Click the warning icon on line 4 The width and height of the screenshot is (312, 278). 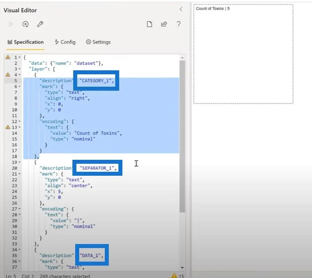[x=8, y=75]
